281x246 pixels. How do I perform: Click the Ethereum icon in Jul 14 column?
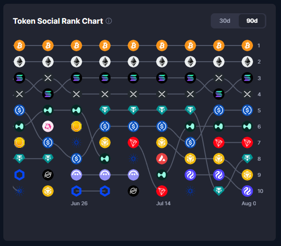(162, 62)
